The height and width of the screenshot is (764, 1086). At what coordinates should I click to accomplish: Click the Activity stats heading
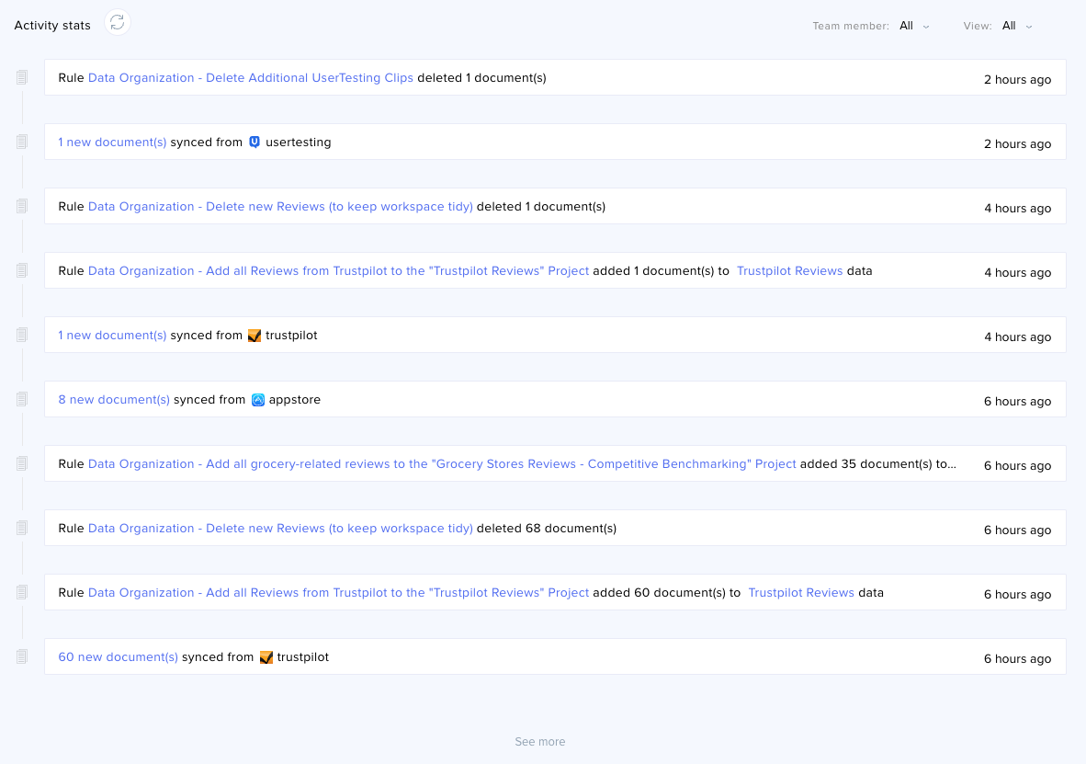52,26
